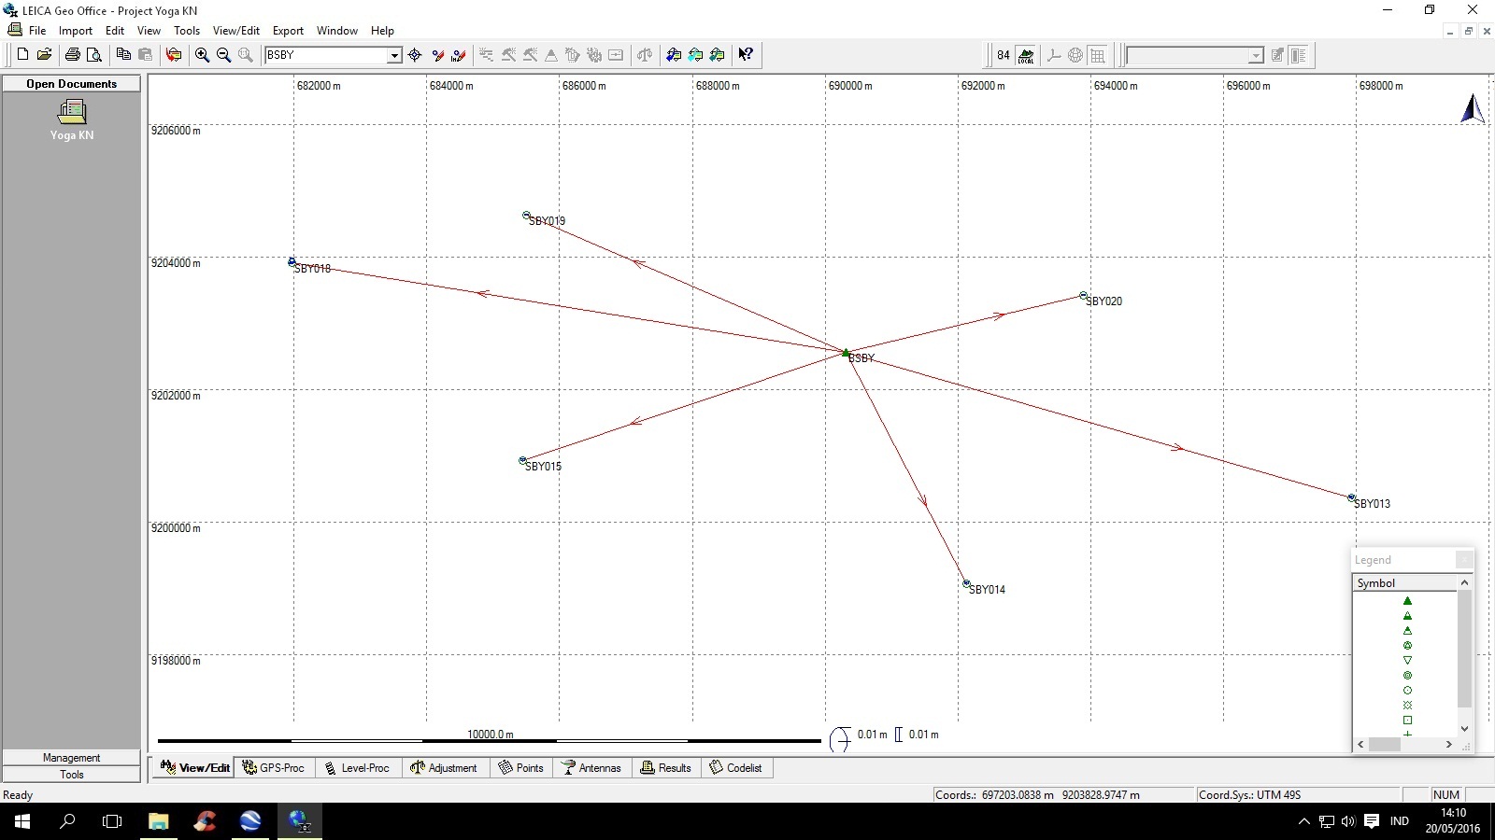
Task: Open the BSBY point dropdown list
Action: (396, 55)
